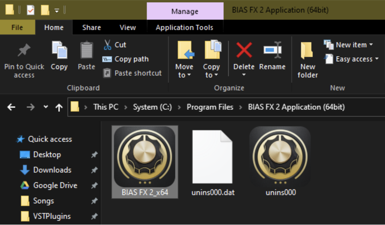
Task: Click the Downloads arrow icon in sidebar
Action: [x=25, y=170]
